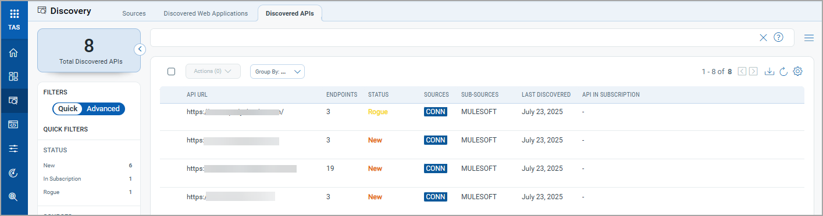This screenshot has height=216, width=823.
Task: Open the hamburger menu beside search bar
Action: (808, 38)
